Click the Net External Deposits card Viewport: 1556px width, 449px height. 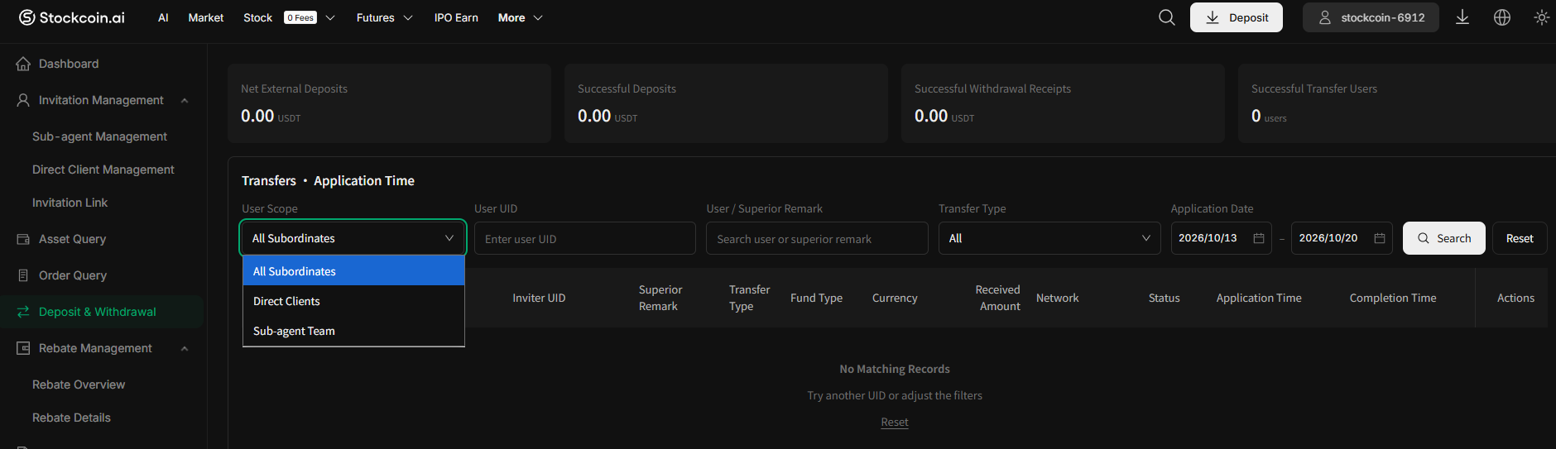pyautogui.click(x=389, y=103)
